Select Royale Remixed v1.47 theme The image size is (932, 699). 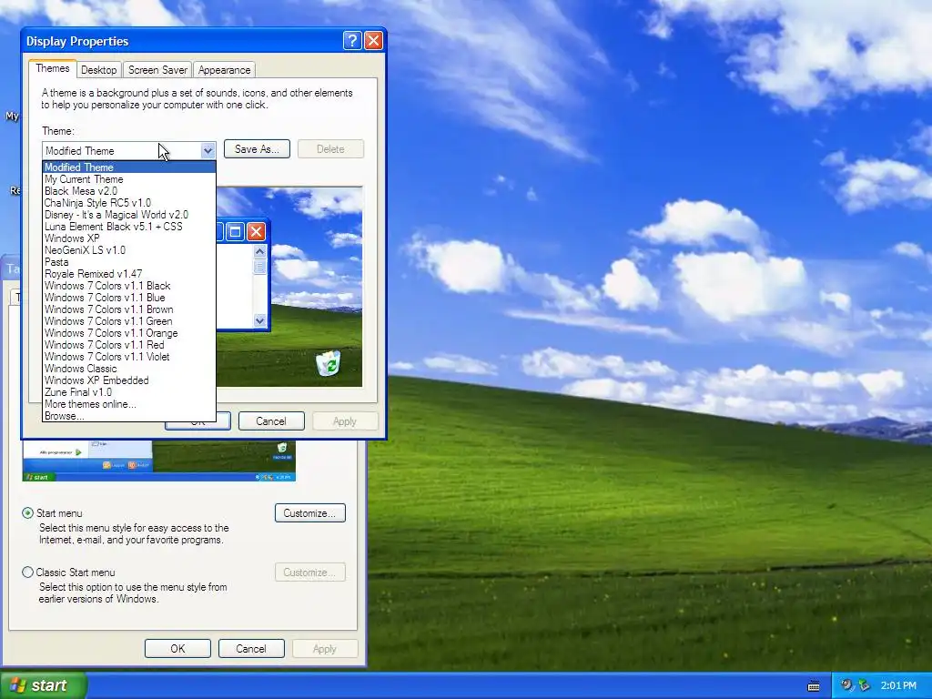[129, 274]
